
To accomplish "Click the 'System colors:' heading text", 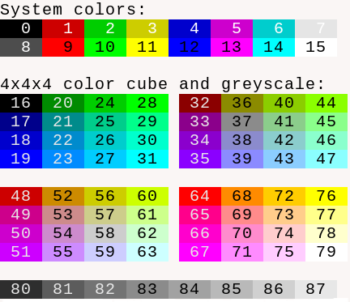I will 73,10.
